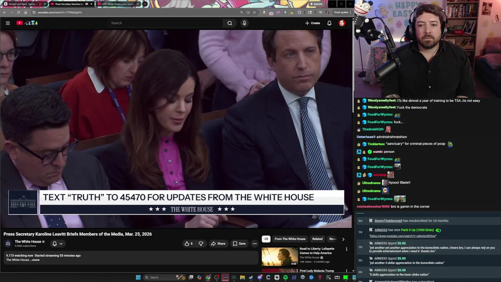Click Thedroid420 username in chat
This screenshot has width=501, height=282.
(x=373, y=129)
